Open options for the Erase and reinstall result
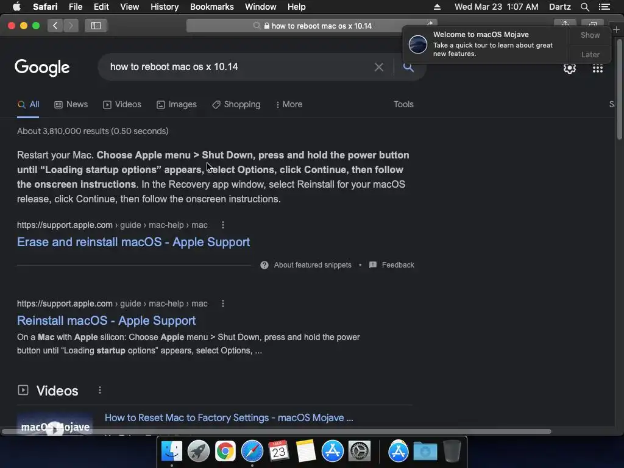This screenshot has height=468, width=624. click(223, 225)
